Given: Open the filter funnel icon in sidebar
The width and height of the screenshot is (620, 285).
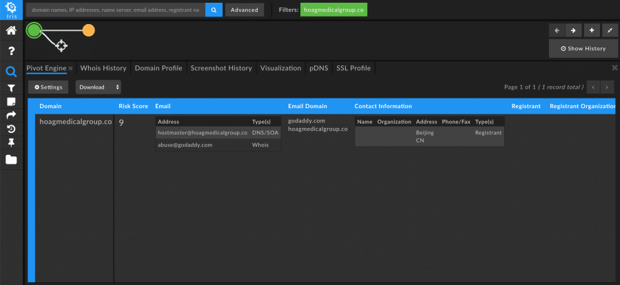Looking at the screenshot, I should tap(12, 88).
